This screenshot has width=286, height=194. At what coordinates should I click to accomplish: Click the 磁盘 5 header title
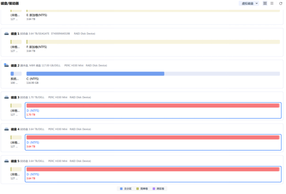[15, 161]
